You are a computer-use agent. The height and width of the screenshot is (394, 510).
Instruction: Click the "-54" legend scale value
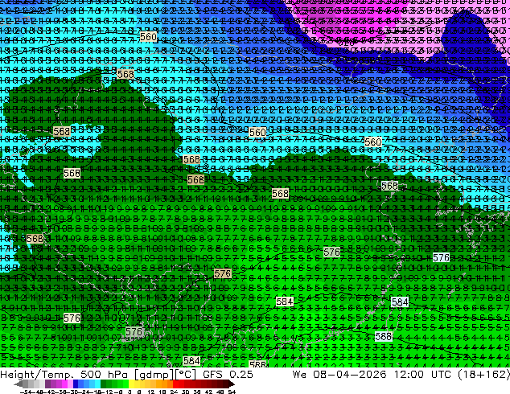pyautogui.click(x=26, y=392)
